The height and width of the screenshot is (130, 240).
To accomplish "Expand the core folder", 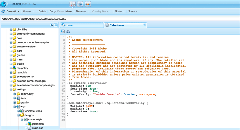I will click(11, 38).
